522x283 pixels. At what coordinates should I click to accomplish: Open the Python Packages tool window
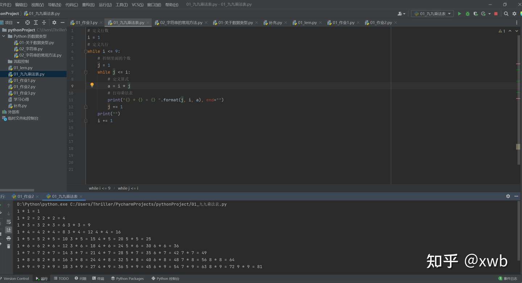click(x=127, y=279)
